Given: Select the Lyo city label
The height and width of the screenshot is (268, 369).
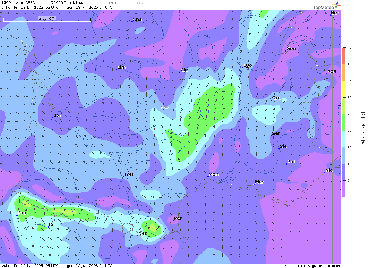Looking at the screenshot, I should pyautogui.click(x=247, y=66).
